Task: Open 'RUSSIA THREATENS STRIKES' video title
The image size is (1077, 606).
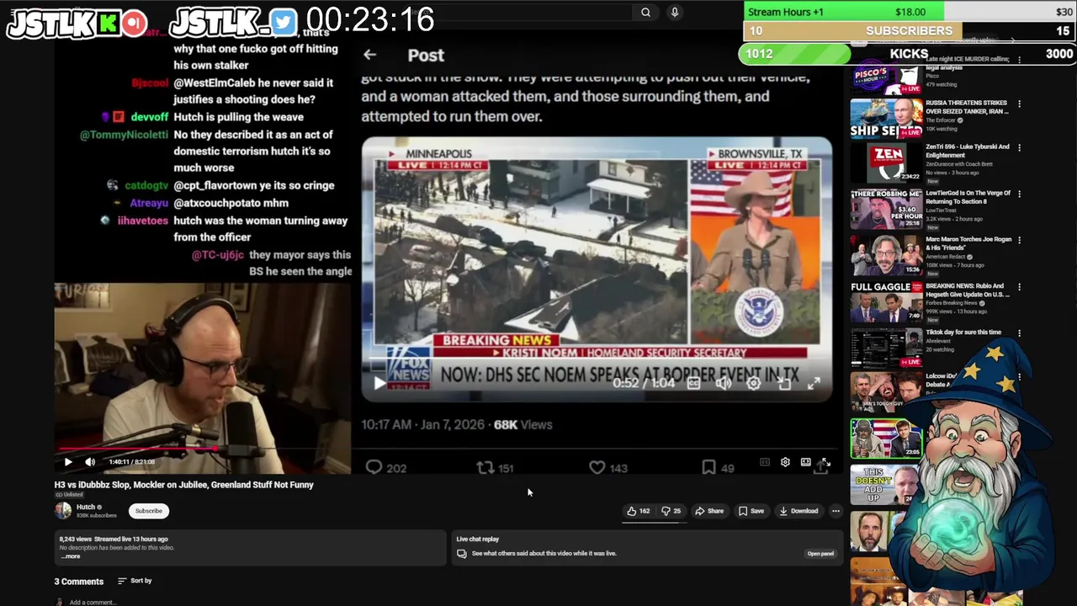Action: 967,107
